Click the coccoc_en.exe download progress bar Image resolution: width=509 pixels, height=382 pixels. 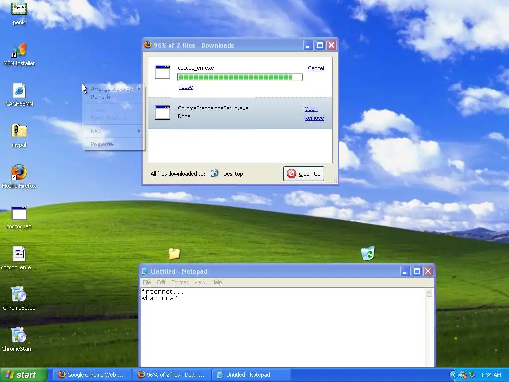240,77
